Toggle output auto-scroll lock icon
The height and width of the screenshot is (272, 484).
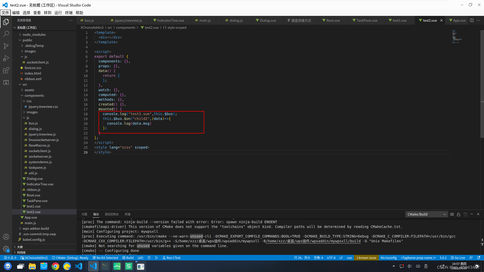point(459,214)
